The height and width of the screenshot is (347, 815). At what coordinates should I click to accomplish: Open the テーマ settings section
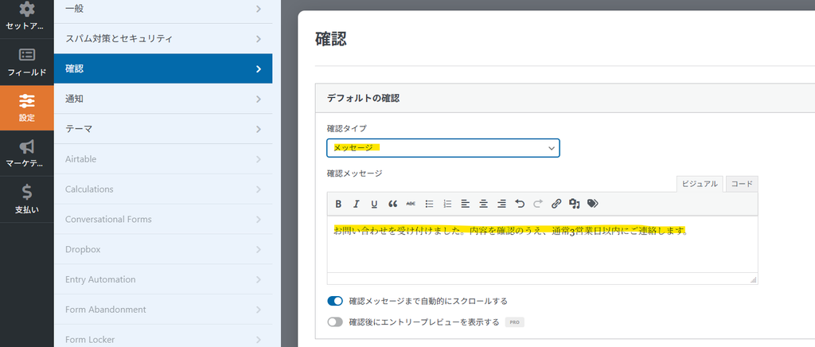pos(163,129)
